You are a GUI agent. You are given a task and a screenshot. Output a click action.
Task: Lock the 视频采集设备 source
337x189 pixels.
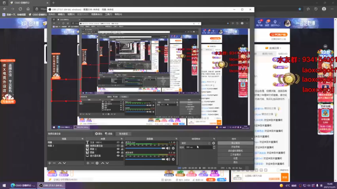coord(122,146)
